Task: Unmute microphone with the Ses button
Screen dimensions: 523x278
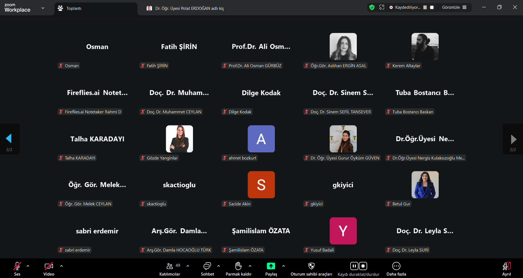Action: point(17,266)
